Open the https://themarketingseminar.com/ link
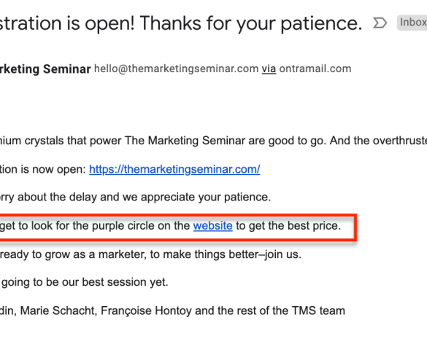Screen dimensions: 427x363 click(x=174, y=169)
